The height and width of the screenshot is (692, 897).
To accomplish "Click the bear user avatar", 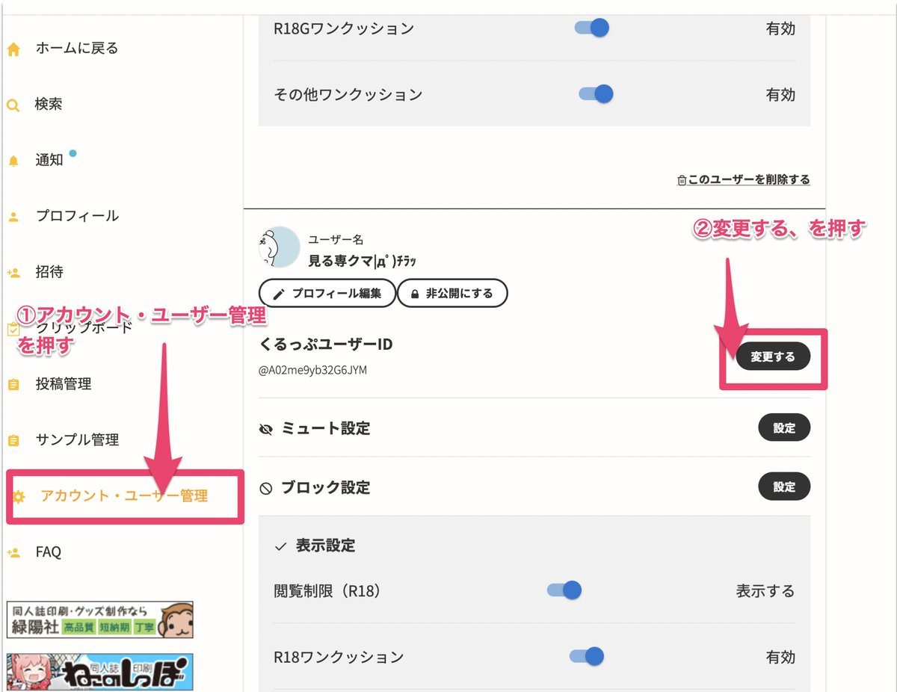I will point(279,247).
